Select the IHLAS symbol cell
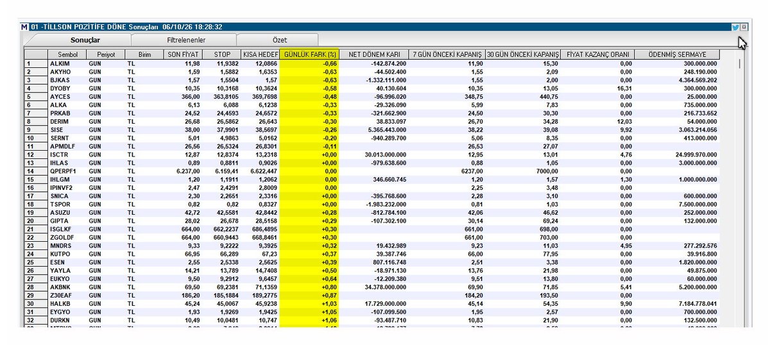770x345 pixels. 67,164
